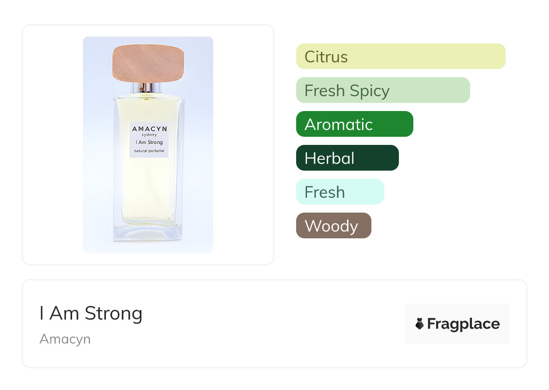
Task: Click the 'I Am Strong' heading
Action: (91, 313)
